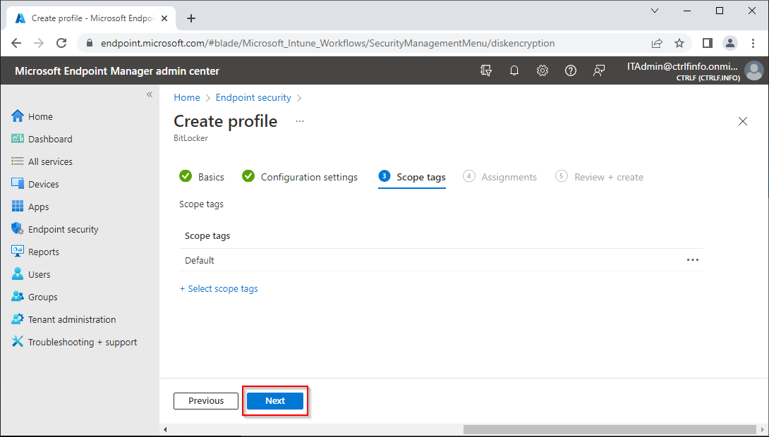Open the settings gear in header
769x437 pixels.
pyautogui.click(x=543, y=70)
